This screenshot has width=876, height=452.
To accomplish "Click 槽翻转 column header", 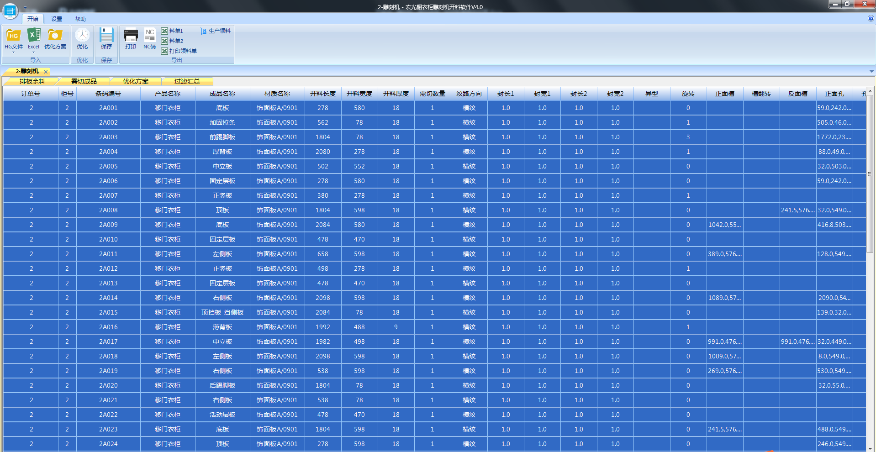I will coord(761,94).
